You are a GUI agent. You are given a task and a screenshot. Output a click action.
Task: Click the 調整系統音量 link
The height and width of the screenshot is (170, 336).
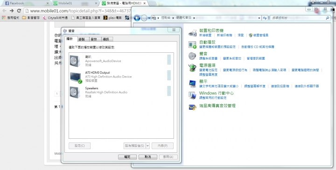click(208, 58)
